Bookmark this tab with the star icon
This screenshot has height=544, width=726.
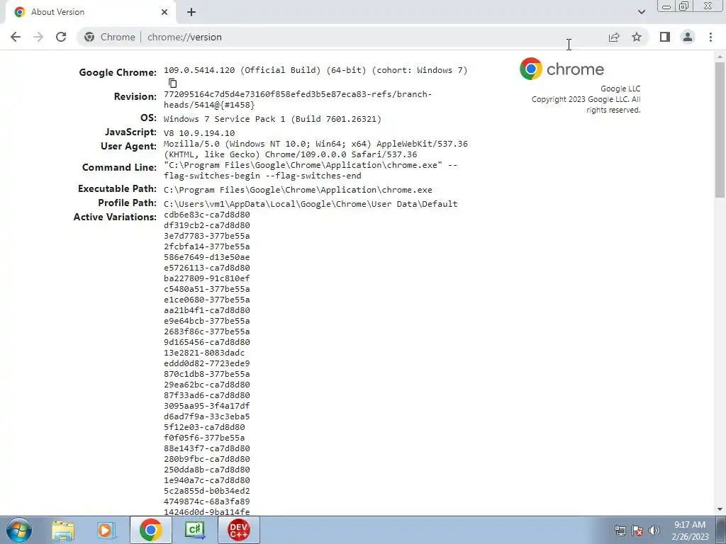(637, 37)
